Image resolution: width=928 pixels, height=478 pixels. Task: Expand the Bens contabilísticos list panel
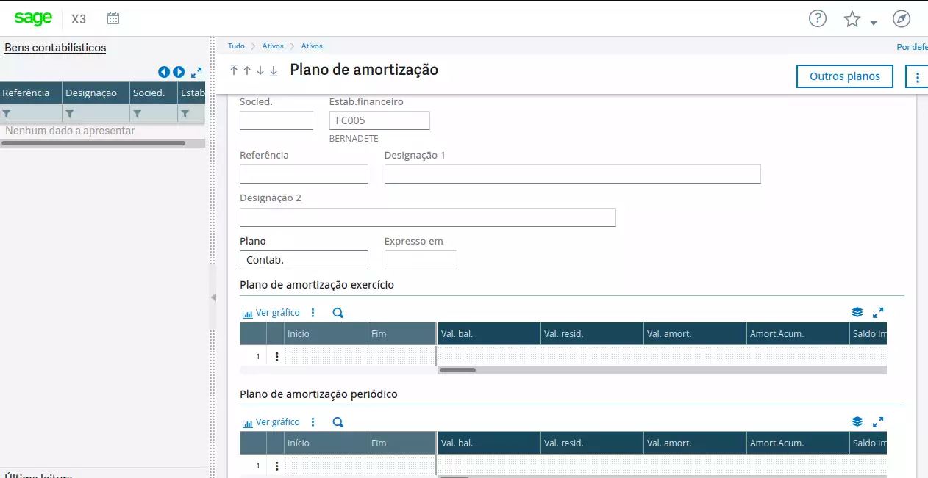click(196, 72)
